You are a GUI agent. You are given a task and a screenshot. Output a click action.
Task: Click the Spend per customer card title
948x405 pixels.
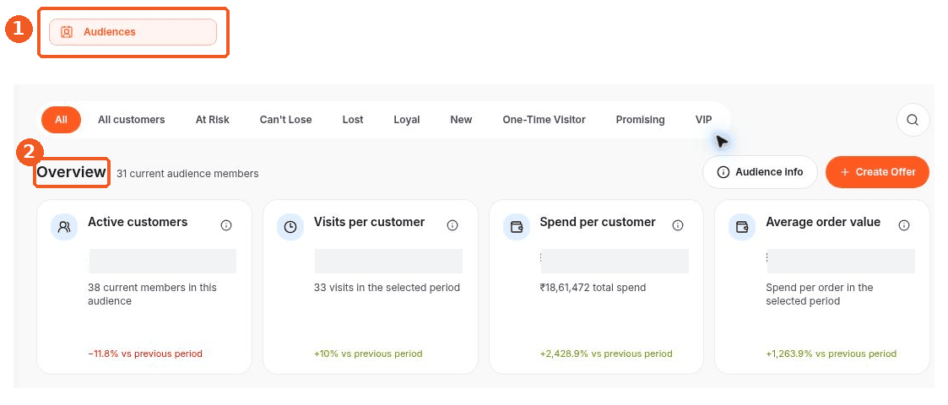click(x=598, y=222)
